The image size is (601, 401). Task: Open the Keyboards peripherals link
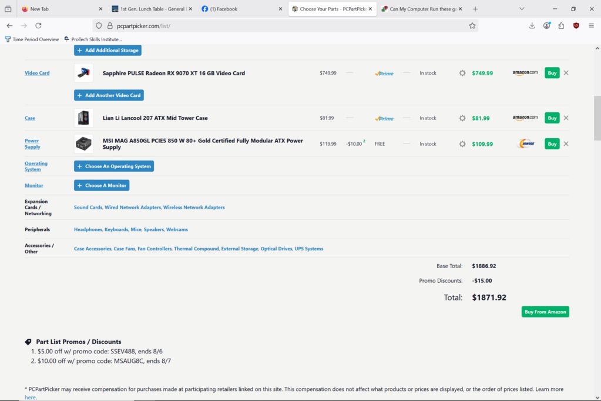tap(116, 229)
